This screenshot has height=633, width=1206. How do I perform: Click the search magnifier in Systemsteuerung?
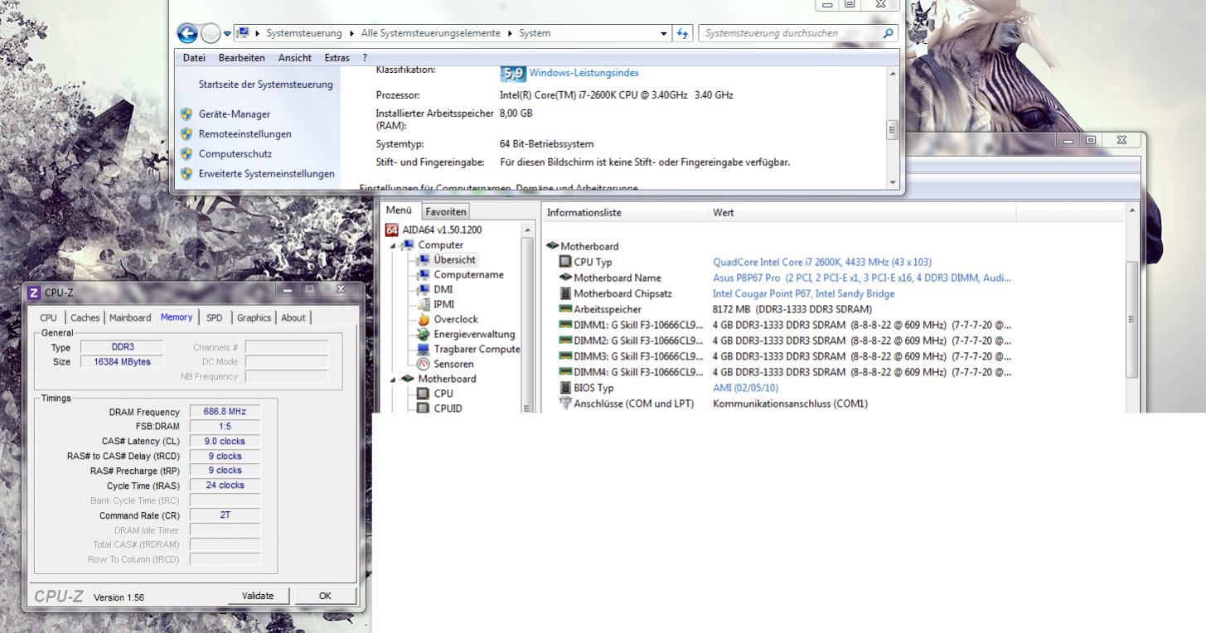coord(889,33)
